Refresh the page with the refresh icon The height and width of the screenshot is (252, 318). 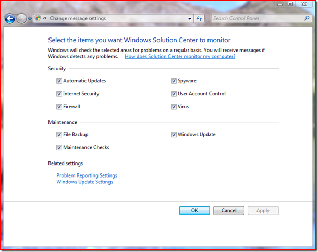199,19
